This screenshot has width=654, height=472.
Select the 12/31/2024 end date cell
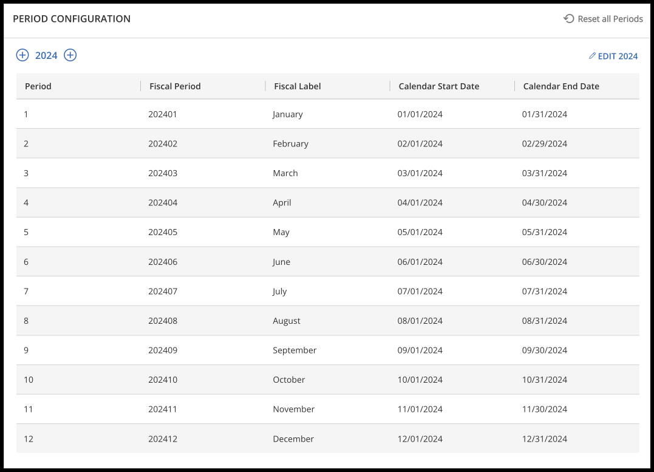click(545, 439)
